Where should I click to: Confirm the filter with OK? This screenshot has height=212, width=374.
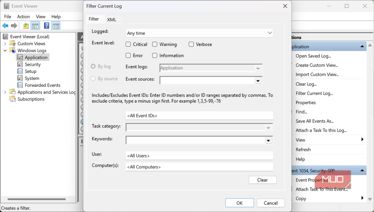[x=239, y=203]
